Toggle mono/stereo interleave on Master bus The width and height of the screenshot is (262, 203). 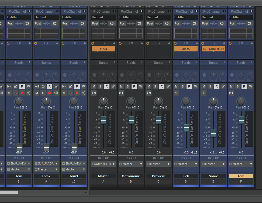tap(94, 93)
